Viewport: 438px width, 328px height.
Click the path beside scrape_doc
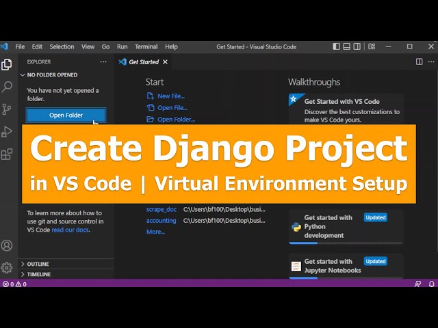[x=224, y=210]
